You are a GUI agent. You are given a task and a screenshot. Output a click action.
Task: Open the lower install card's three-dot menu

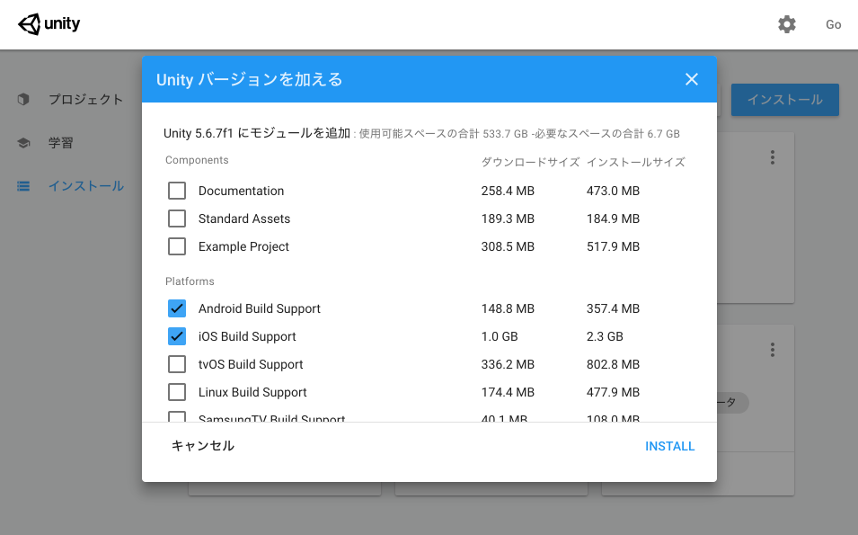[773, 350]
